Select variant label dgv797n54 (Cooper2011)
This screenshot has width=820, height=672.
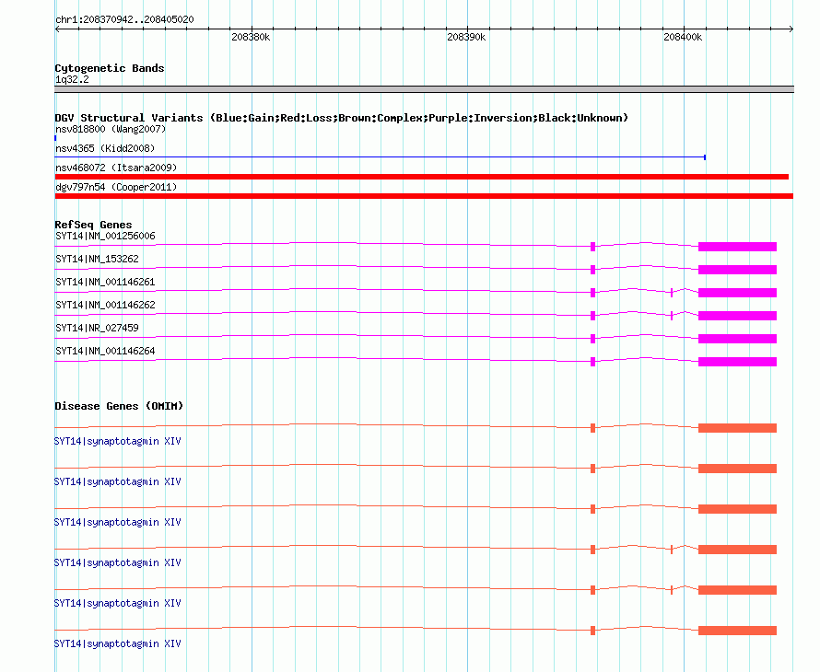tap(116, 187)
